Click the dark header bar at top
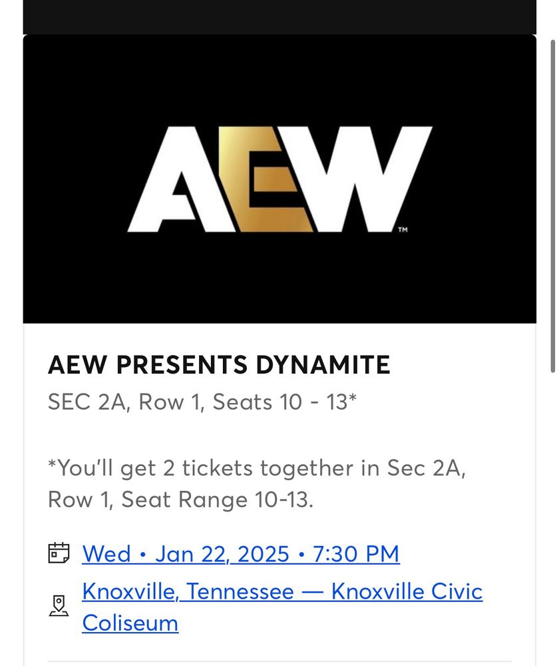 [279, 17]
